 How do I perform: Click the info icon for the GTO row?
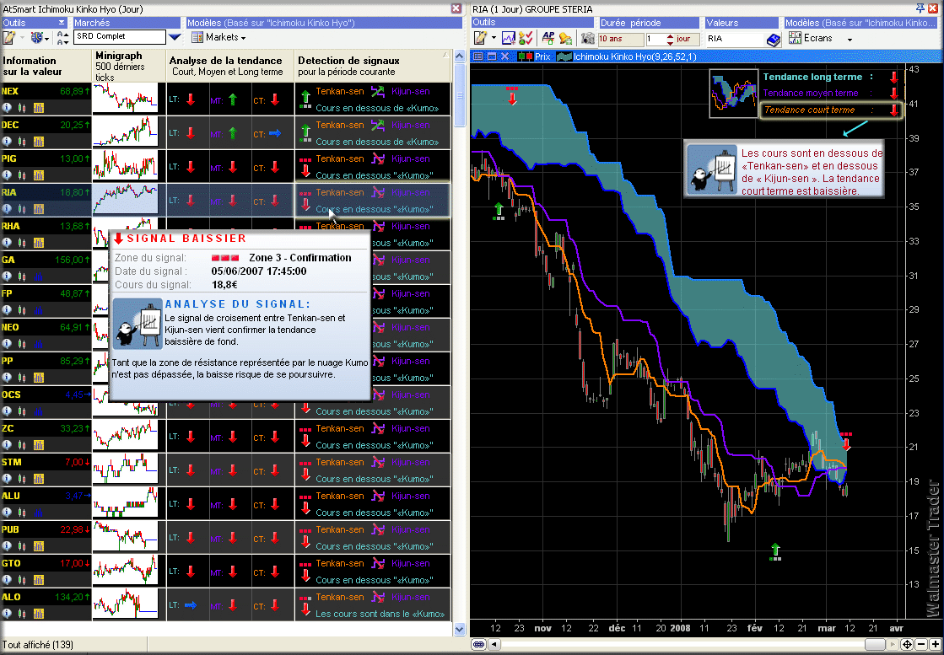(x=8, y=579)
